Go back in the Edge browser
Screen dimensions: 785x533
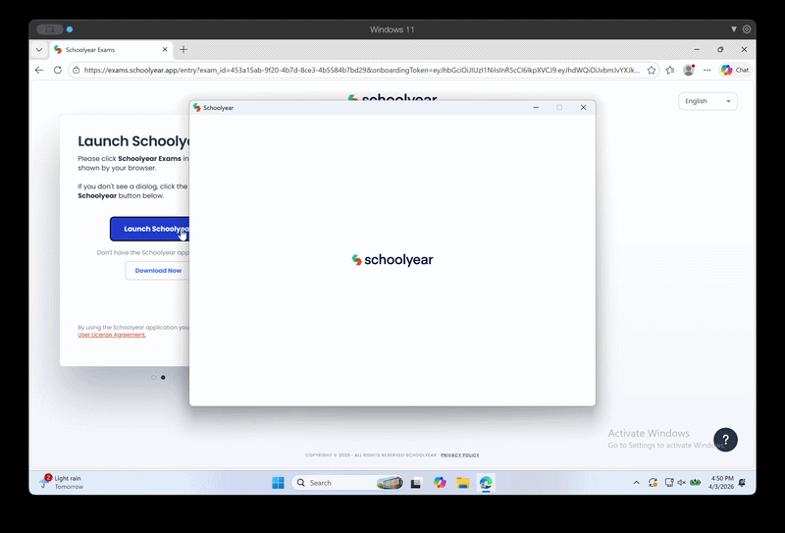point(39,70)
